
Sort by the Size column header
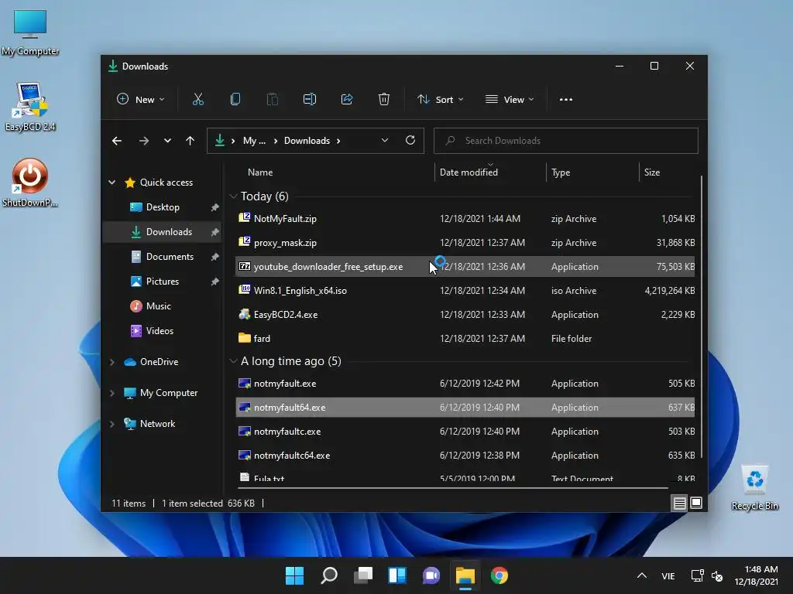(668, 172)
